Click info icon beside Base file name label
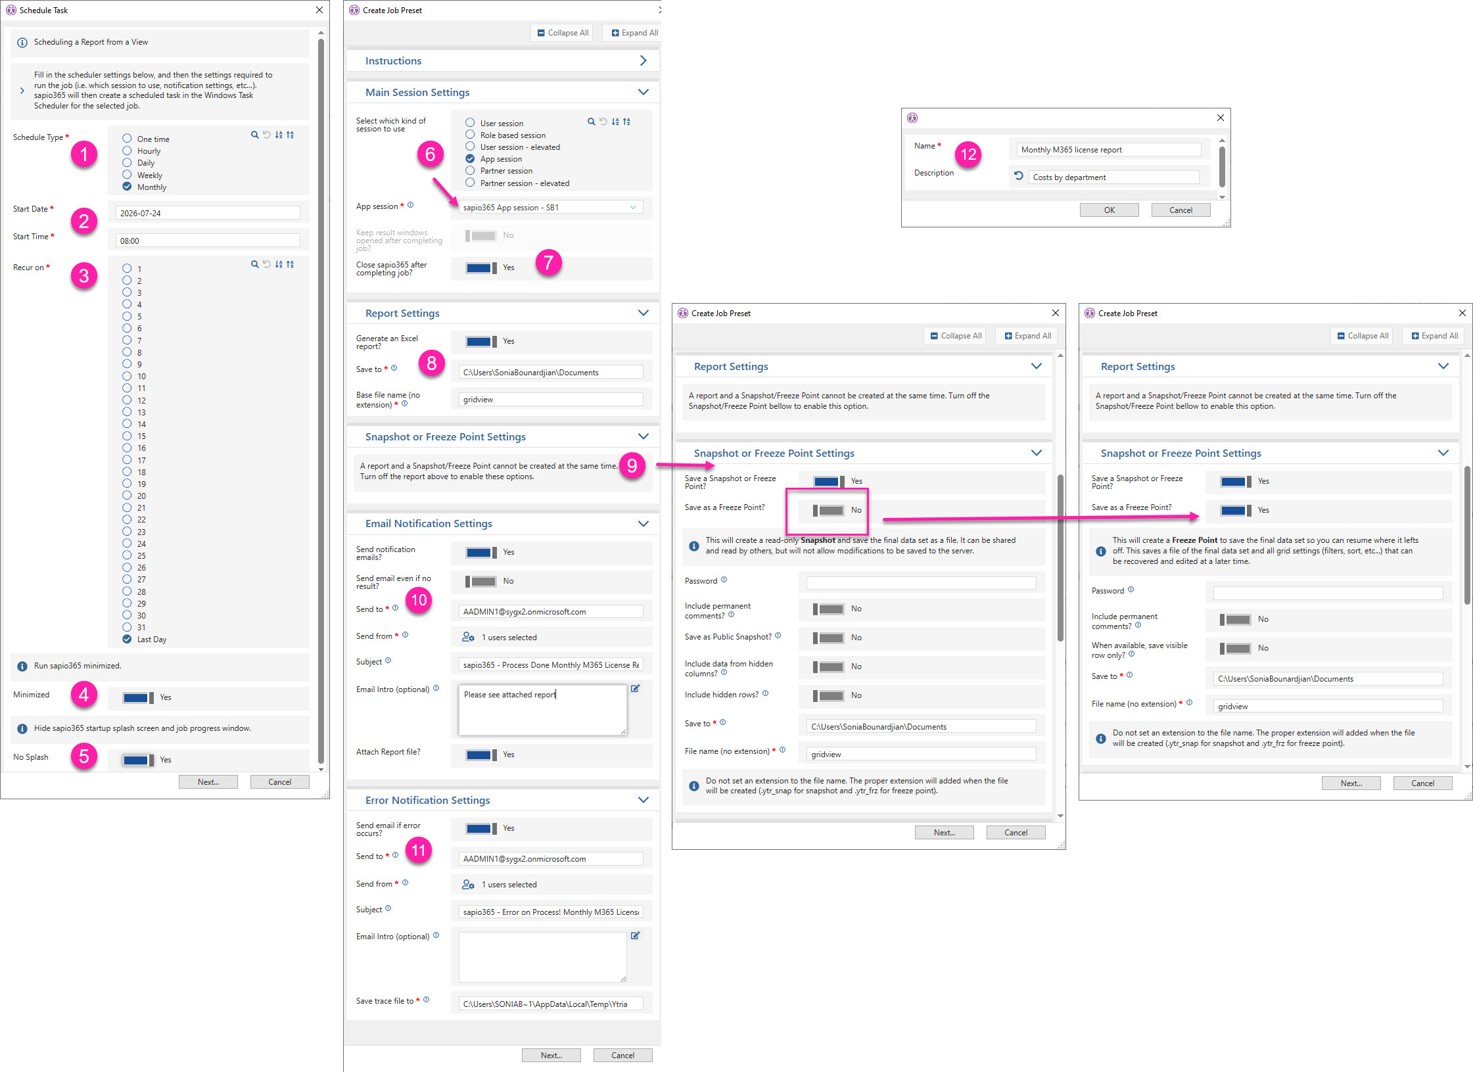 [405, 404]
